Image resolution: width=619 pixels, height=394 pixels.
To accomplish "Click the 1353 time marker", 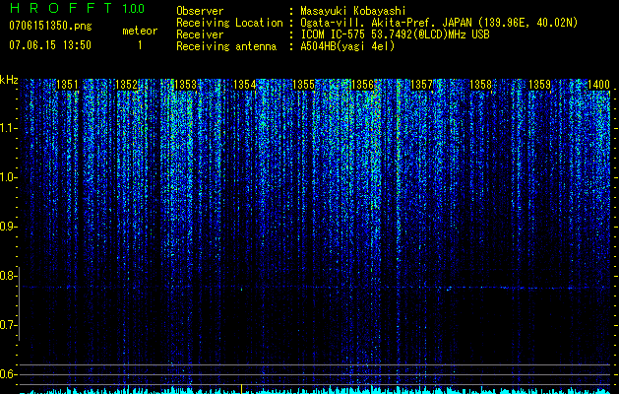I will point(186,85).
